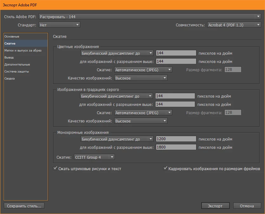Open grayscale images downsampling method dropdown
Screen dimensions: 265x214
(116, 96)
